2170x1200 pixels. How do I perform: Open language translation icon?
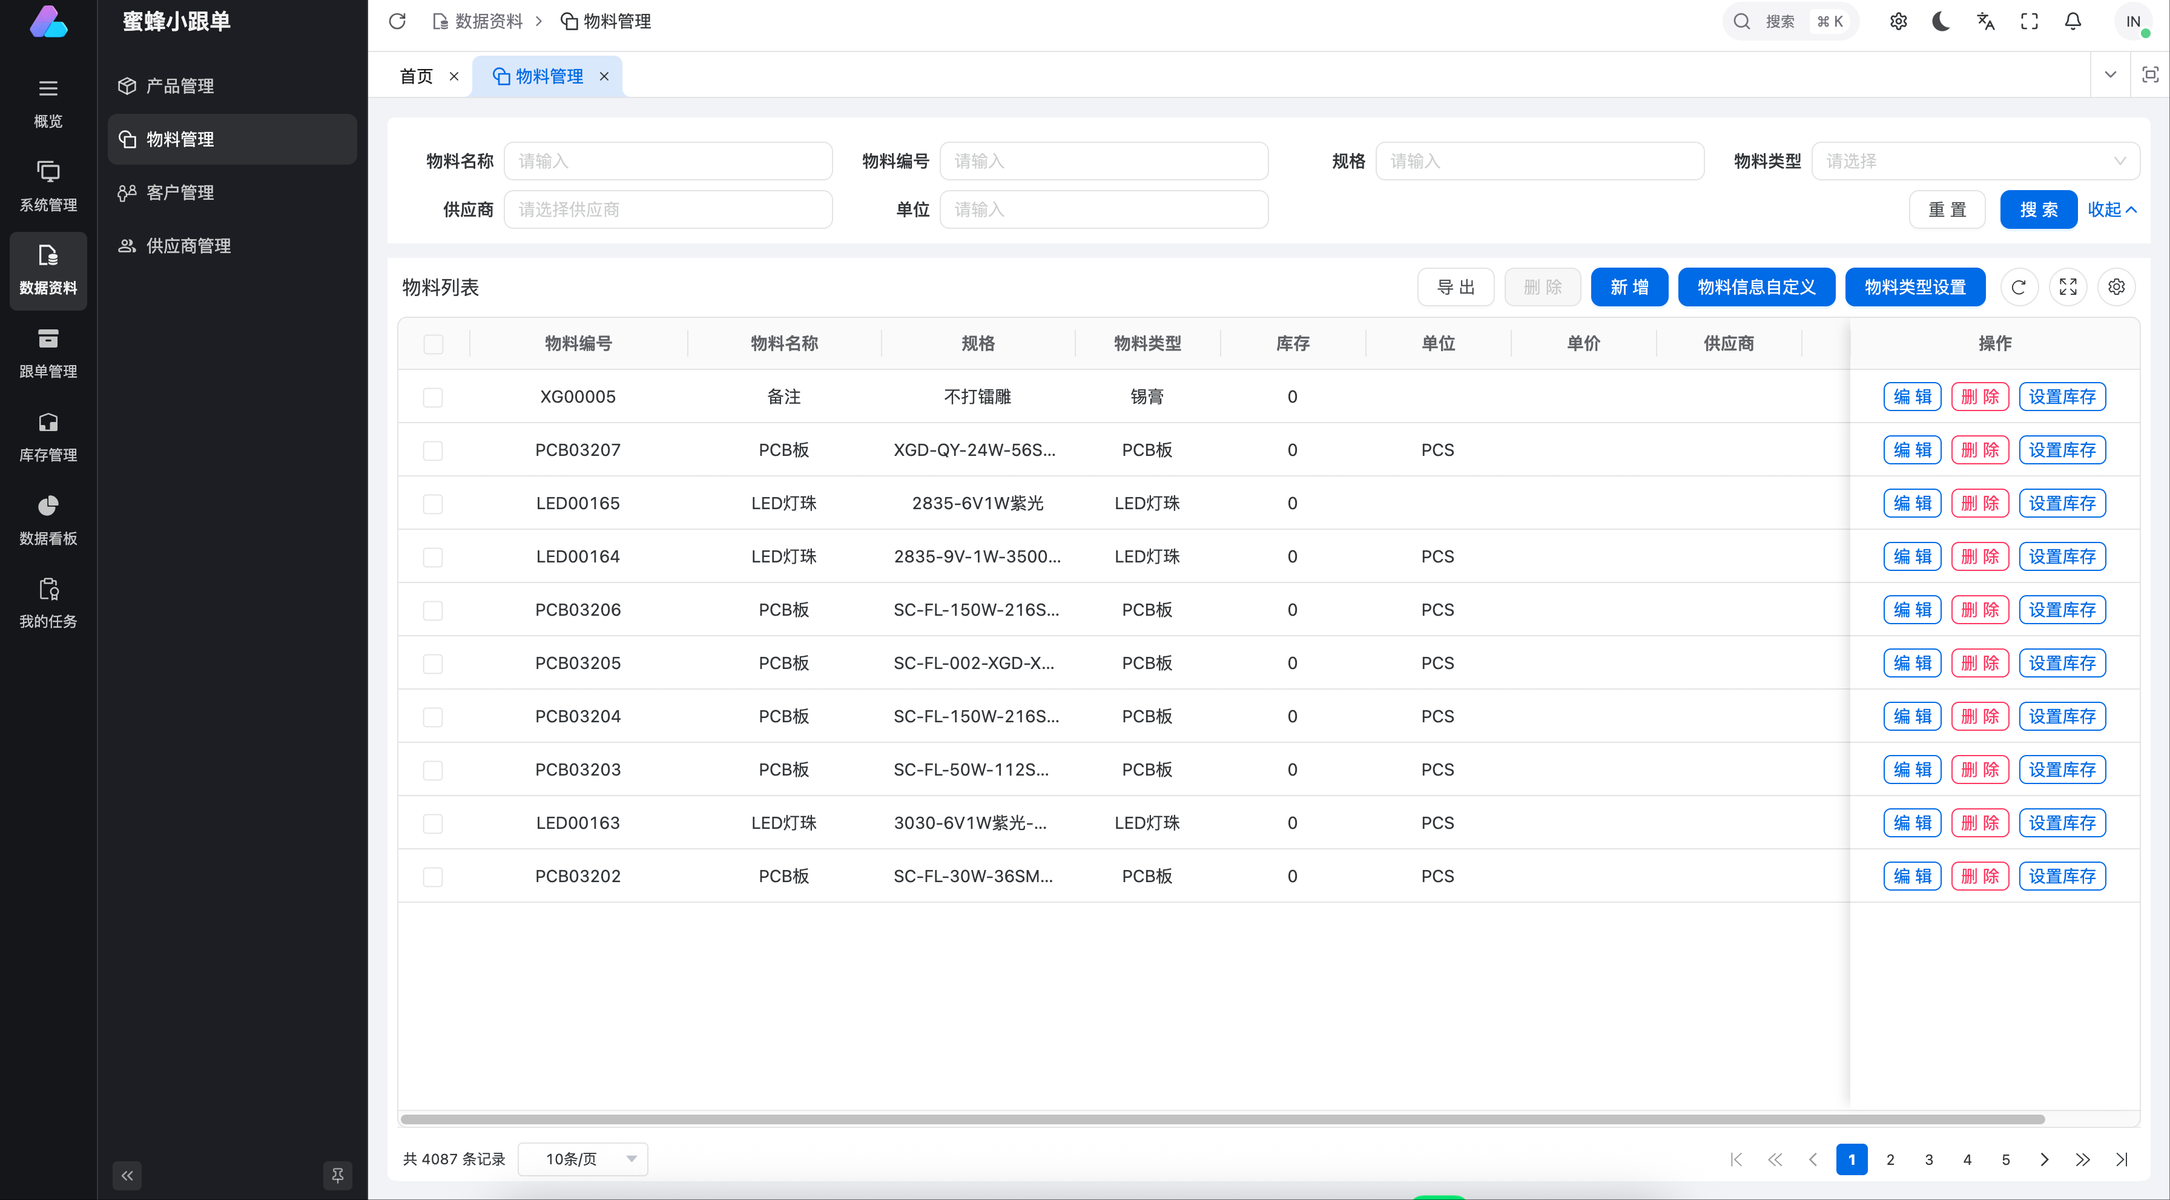pos(1985,22)
